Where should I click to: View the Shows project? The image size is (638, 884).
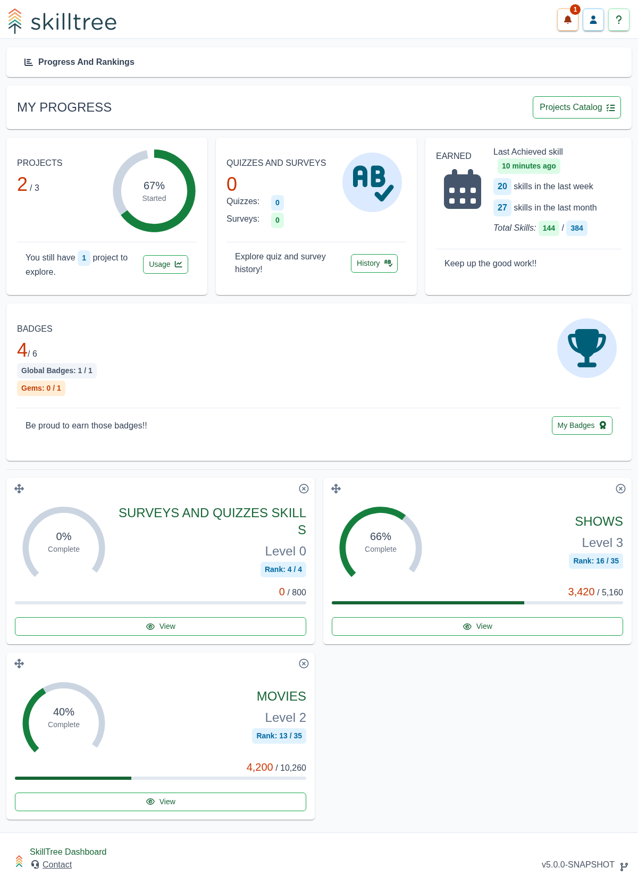pyautogui.click(x=477, y=626)
